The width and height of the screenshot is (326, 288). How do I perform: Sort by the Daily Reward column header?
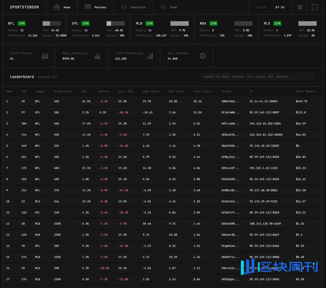305,91
